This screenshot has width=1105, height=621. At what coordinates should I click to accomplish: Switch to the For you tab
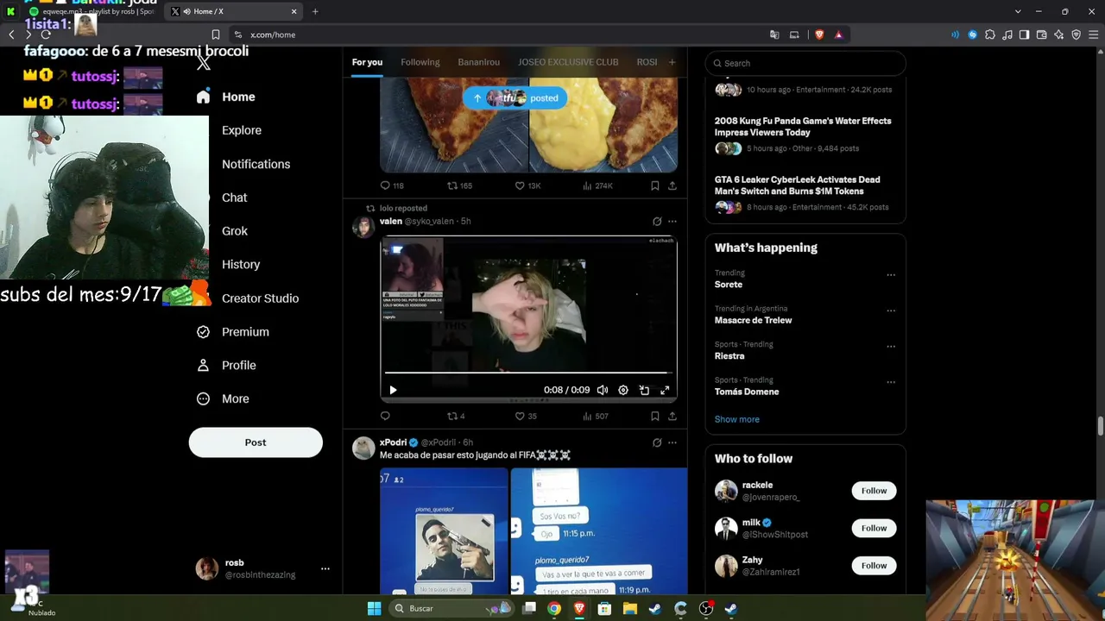(367, 62)
